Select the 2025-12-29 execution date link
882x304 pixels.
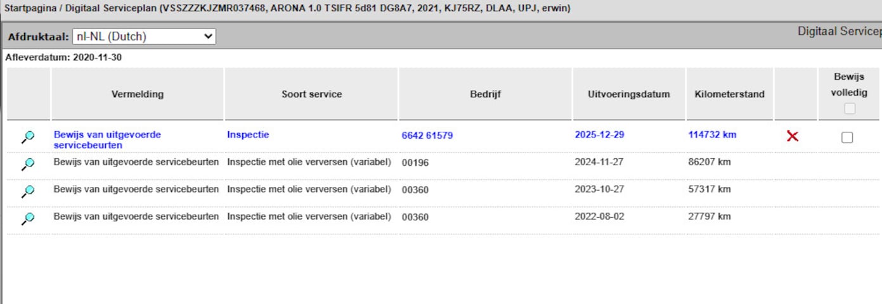(x=599, y=135)
